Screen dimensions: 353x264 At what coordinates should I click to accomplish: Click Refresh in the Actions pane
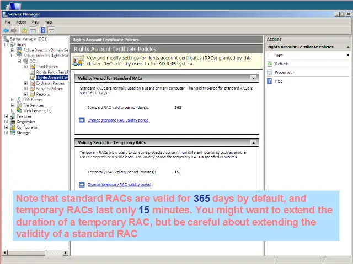pyautogui.click(x=282, y=64)
